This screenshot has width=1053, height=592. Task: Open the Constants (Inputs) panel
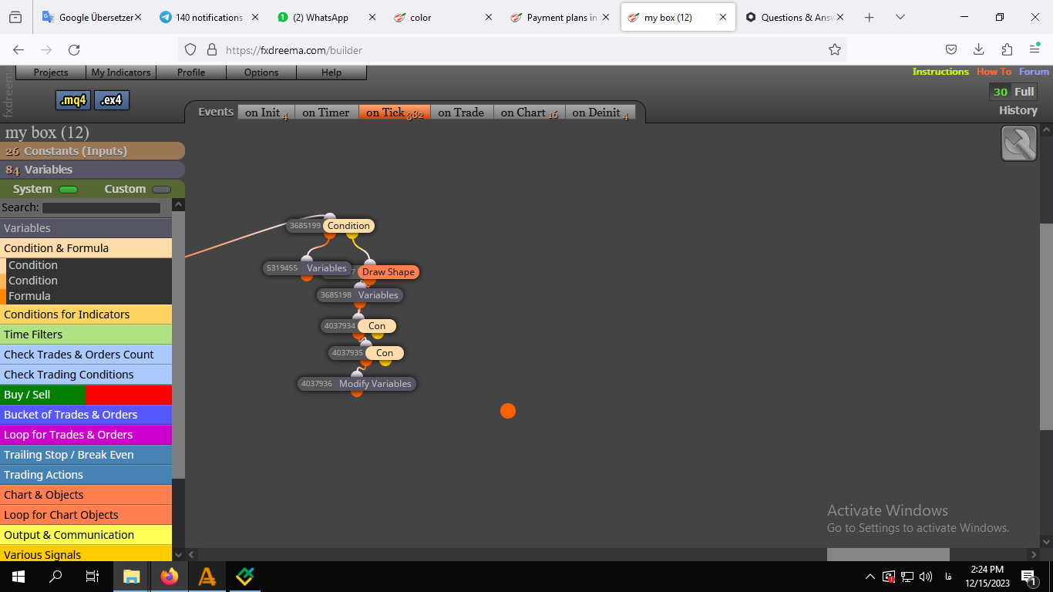tap(93, 151)
